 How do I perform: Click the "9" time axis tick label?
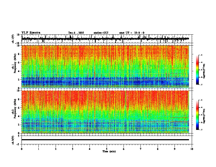tap(175, 149)
